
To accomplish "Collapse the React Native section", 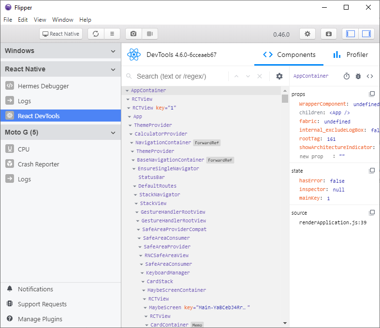I will click(x=113, y=69).
